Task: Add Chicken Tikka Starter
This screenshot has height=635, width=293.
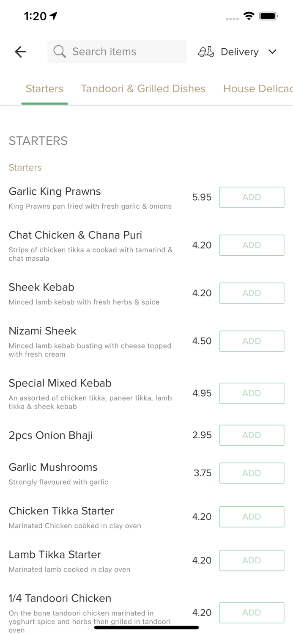Action: pyautogui.click(x=252, y=516)
